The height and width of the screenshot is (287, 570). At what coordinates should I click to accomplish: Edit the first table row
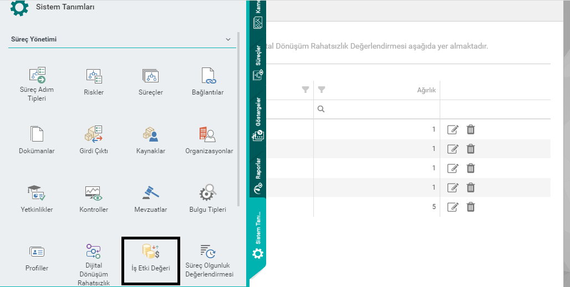click(x=452, y=130)
